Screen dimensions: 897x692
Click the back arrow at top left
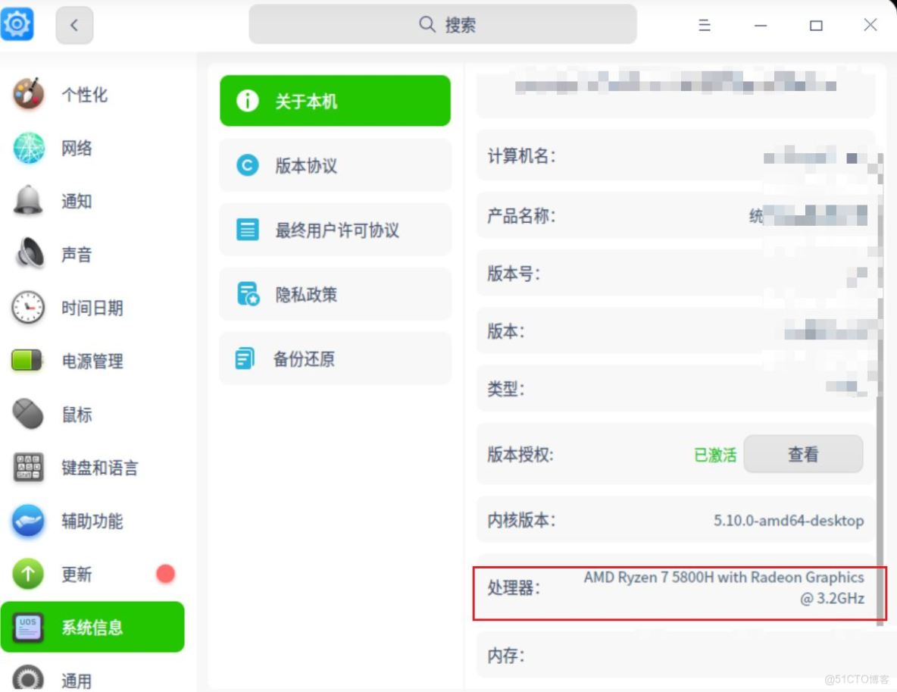[x=74, y=25]
